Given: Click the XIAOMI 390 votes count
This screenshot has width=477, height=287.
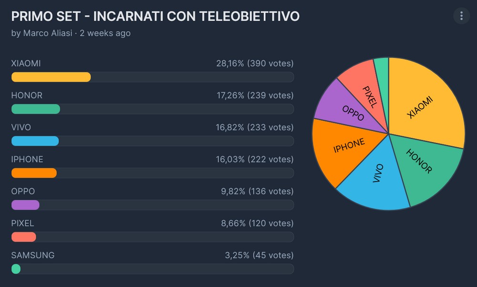Looking at the screenshot, I should tap(270, 64).
